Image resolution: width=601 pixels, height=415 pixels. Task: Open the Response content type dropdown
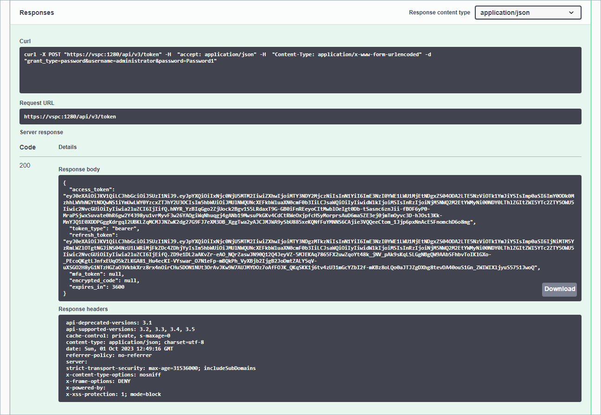(528, 13)
